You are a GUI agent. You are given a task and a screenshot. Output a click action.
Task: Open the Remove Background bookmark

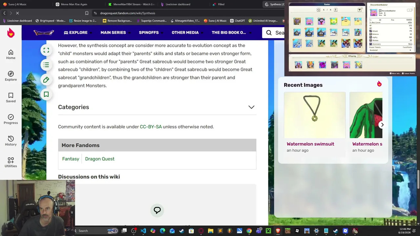click(x=117, y=21)
